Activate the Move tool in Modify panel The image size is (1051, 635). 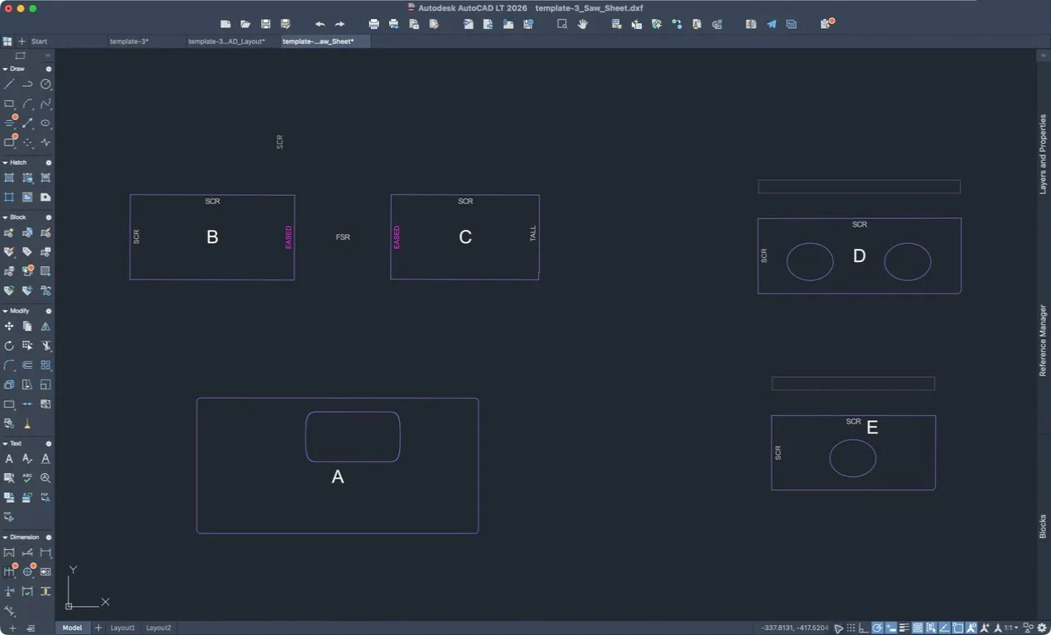(x=9, y=327)
